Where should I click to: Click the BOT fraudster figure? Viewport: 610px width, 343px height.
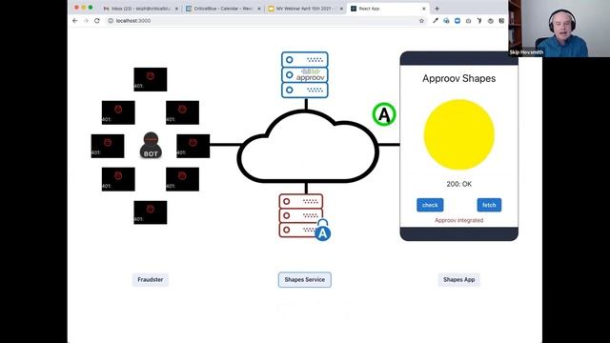151,146
